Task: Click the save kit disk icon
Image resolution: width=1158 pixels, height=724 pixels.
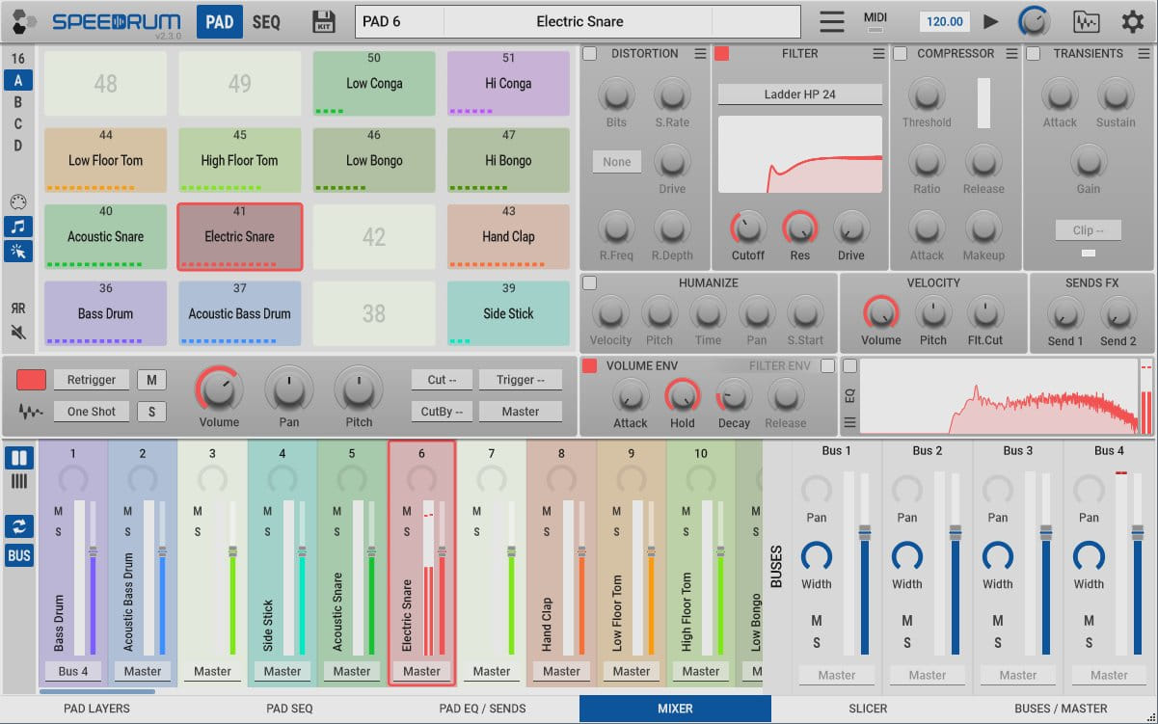Action: click(324, 21)
